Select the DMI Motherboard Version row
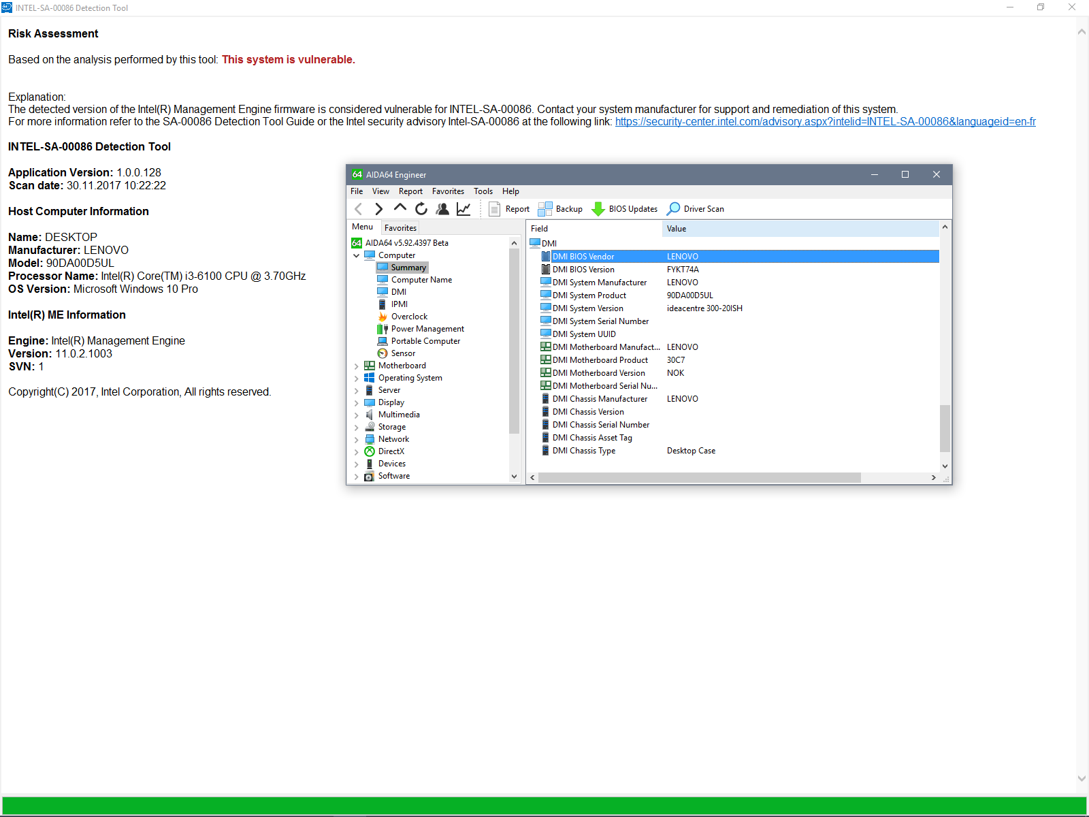The width and height of the screenshot is (1089, 817). point(739,373)
